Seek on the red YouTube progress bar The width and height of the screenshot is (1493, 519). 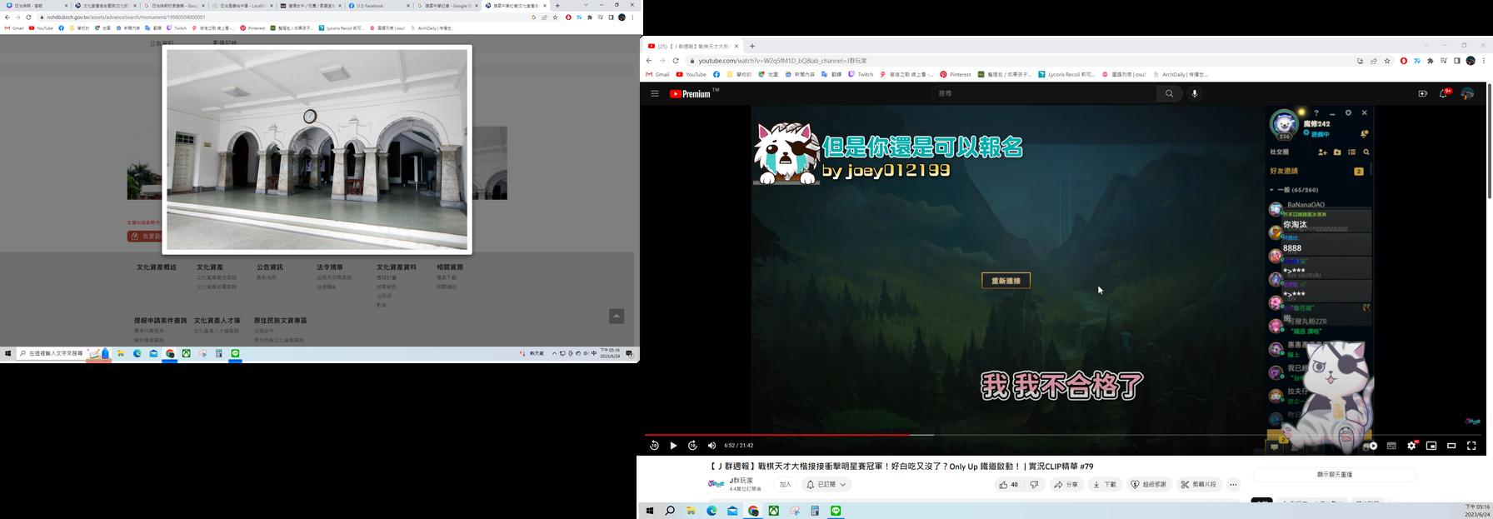776,435
